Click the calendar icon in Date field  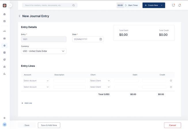[x=100, y=39]
